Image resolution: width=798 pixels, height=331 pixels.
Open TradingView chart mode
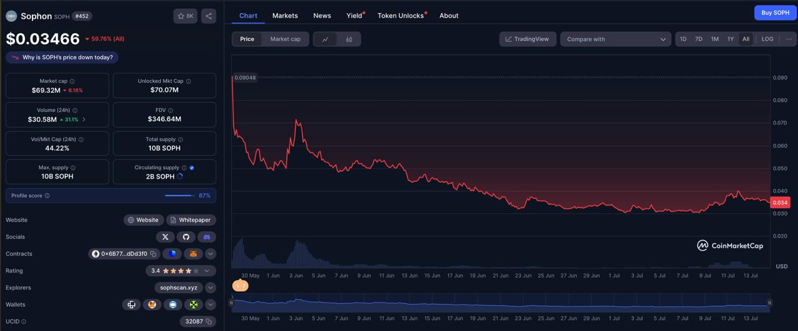click(x=527, y=39)
